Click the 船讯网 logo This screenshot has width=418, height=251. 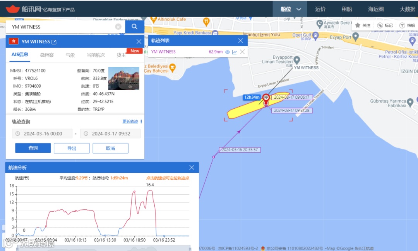coord(40,9)
